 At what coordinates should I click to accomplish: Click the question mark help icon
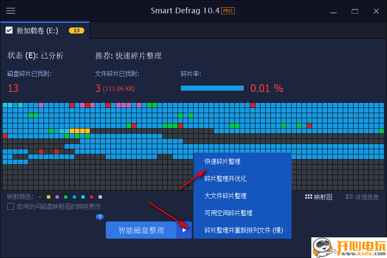pyautogui.click(x=100, y=217)
